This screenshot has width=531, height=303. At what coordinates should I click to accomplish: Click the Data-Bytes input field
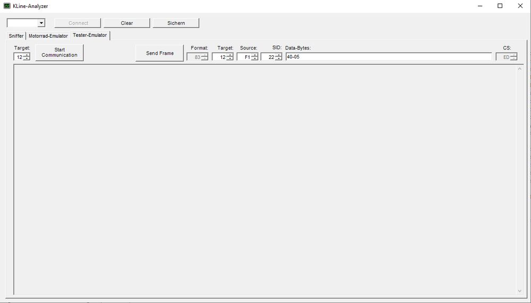click(389, 56)
